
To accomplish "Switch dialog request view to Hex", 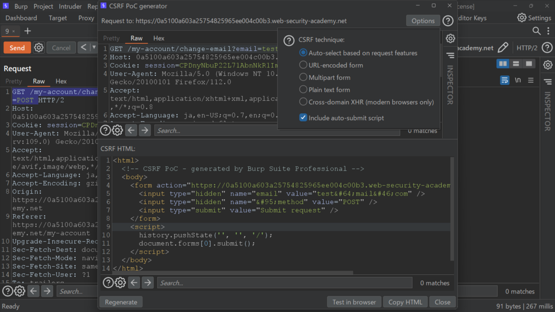I will click(x=159, y=38).
